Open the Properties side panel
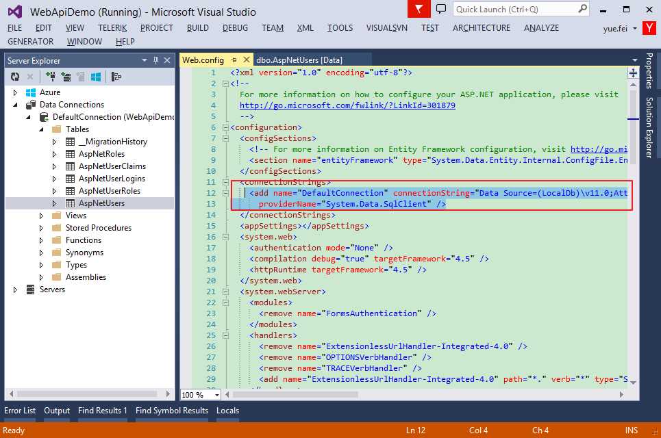The height and width of the screenshot is (438, 661). click(649, 70)
